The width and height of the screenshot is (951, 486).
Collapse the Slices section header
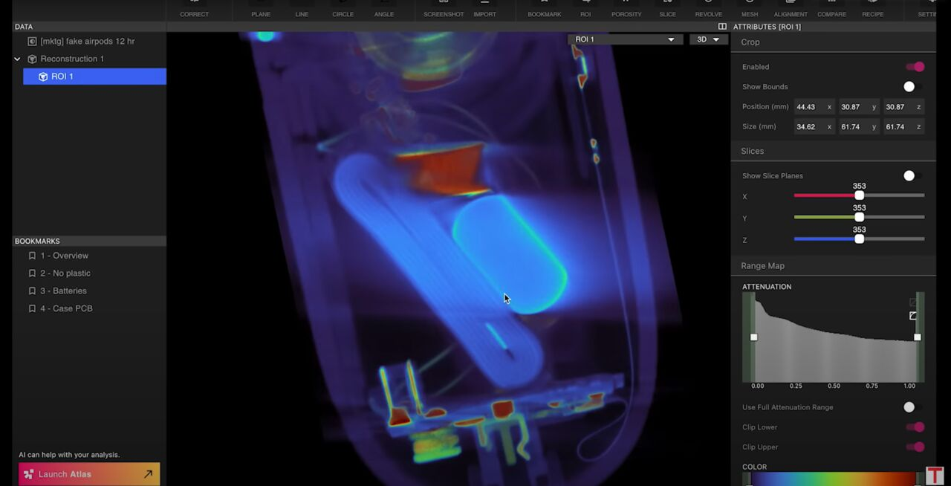(833, 151)
